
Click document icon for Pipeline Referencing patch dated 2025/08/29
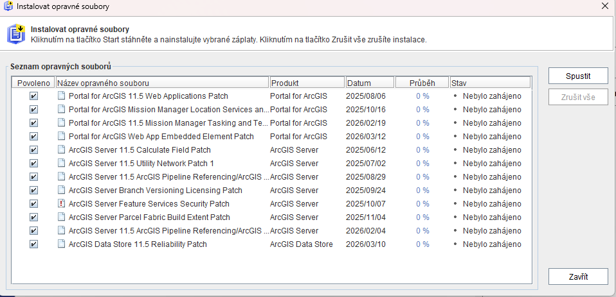tap(61, 176)
